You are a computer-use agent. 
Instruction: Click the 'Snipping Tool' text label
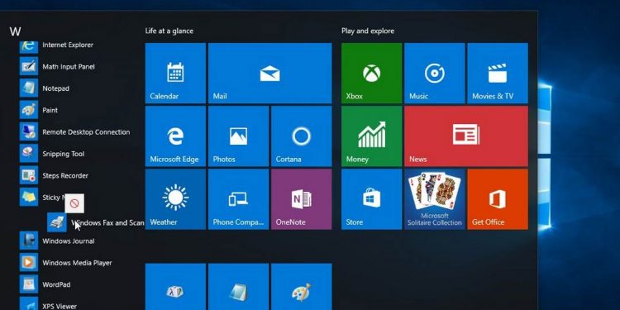[x=64, y=154]
